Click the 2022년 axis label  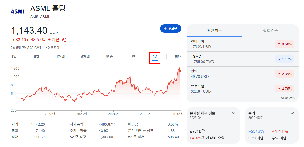tap(50, 114)
